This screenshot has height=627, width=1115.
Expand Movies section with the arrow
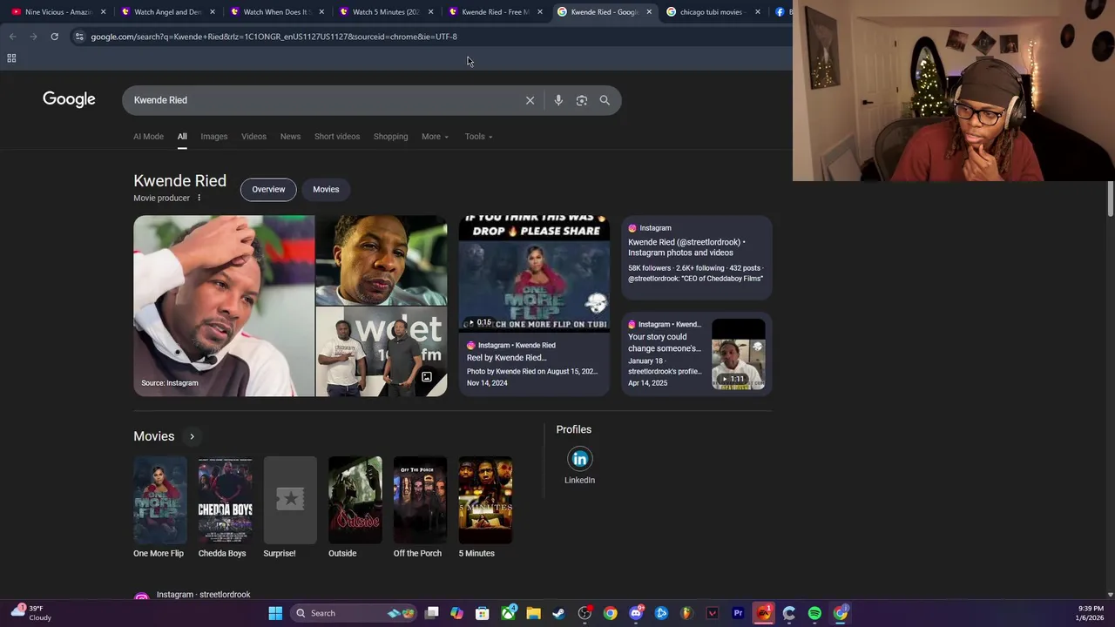[x=192, y=436]
